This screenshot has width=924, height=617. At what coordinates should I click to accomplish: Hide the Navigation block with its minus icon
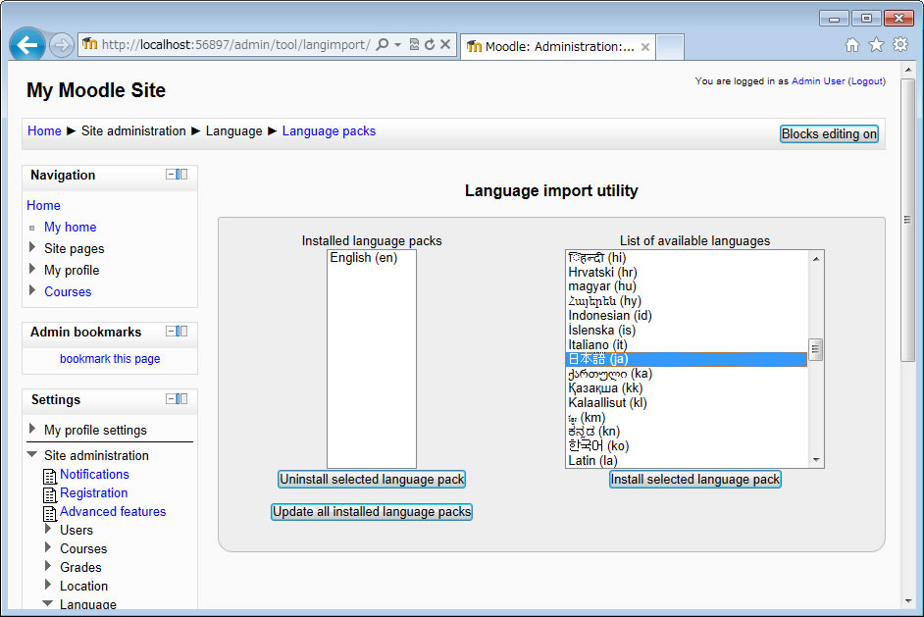click(171, 175)
